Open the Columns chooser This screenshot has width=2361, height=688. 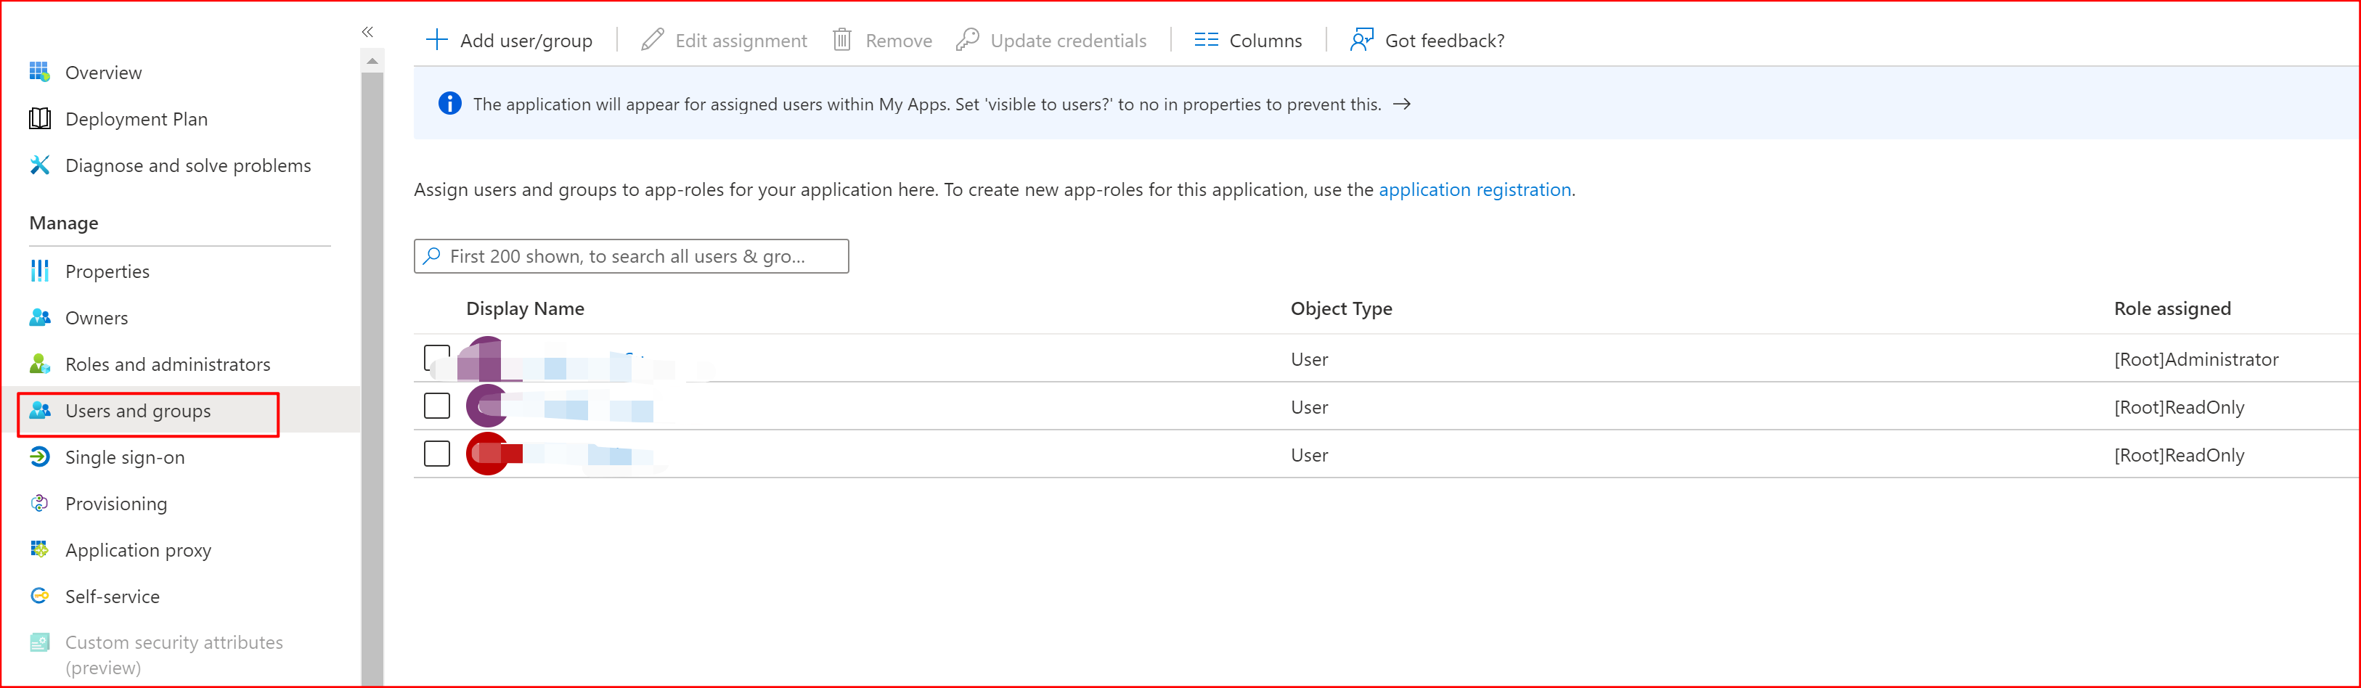click(x=1247, y=41)
